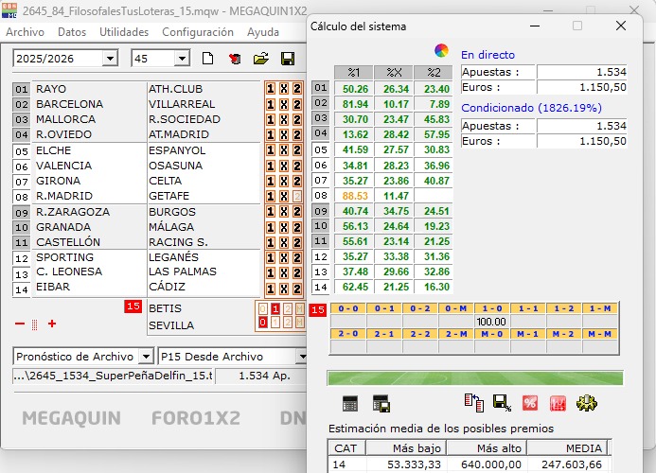Click the red minus button
The height and width of the screenshot is (473, 656).
tap(20, 324)
